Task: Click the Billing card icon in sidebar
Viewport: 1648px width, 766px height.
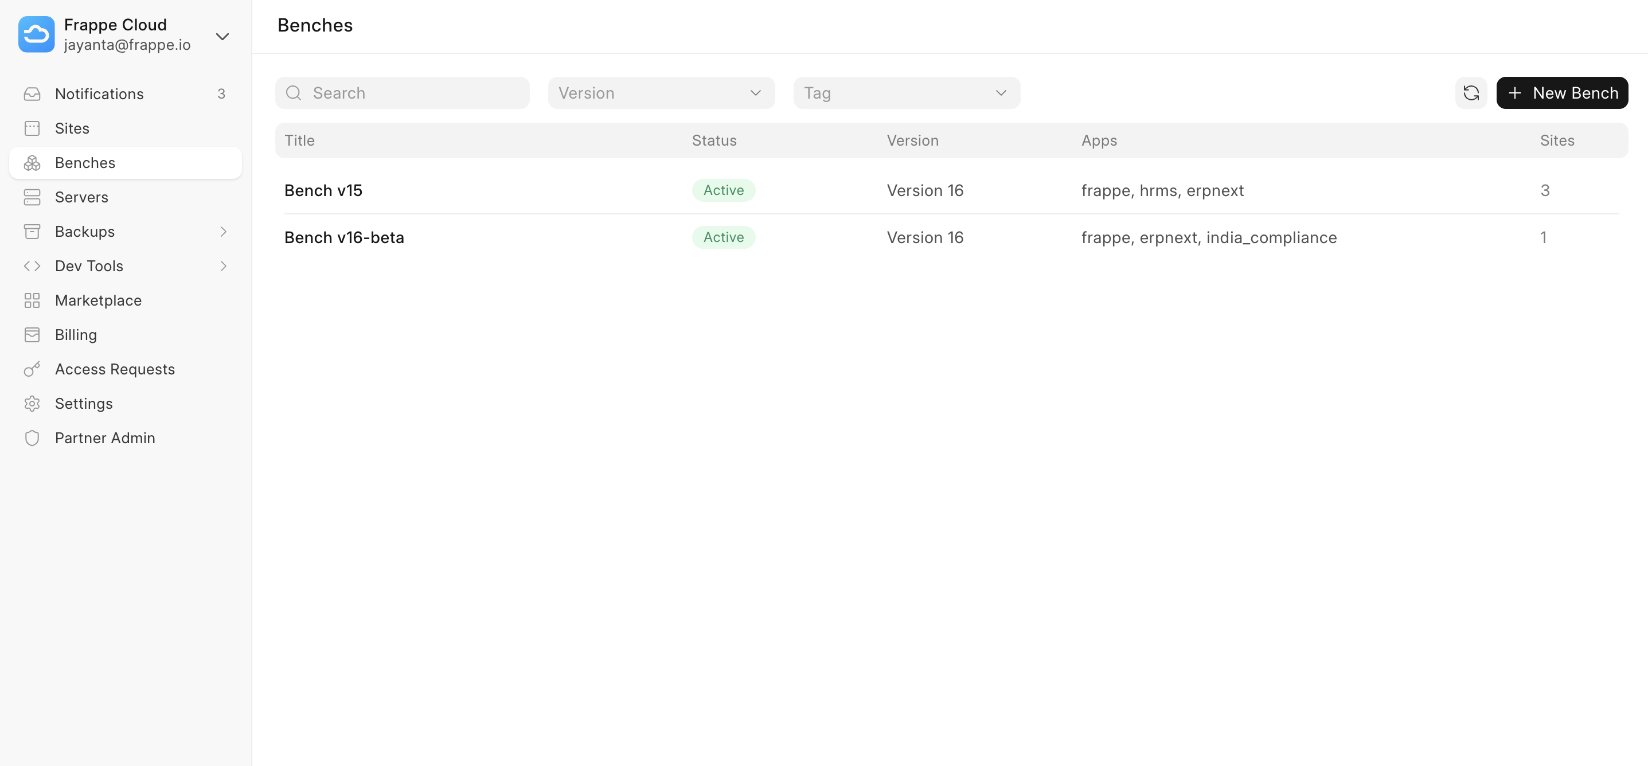Action: (x=32, y=335)
